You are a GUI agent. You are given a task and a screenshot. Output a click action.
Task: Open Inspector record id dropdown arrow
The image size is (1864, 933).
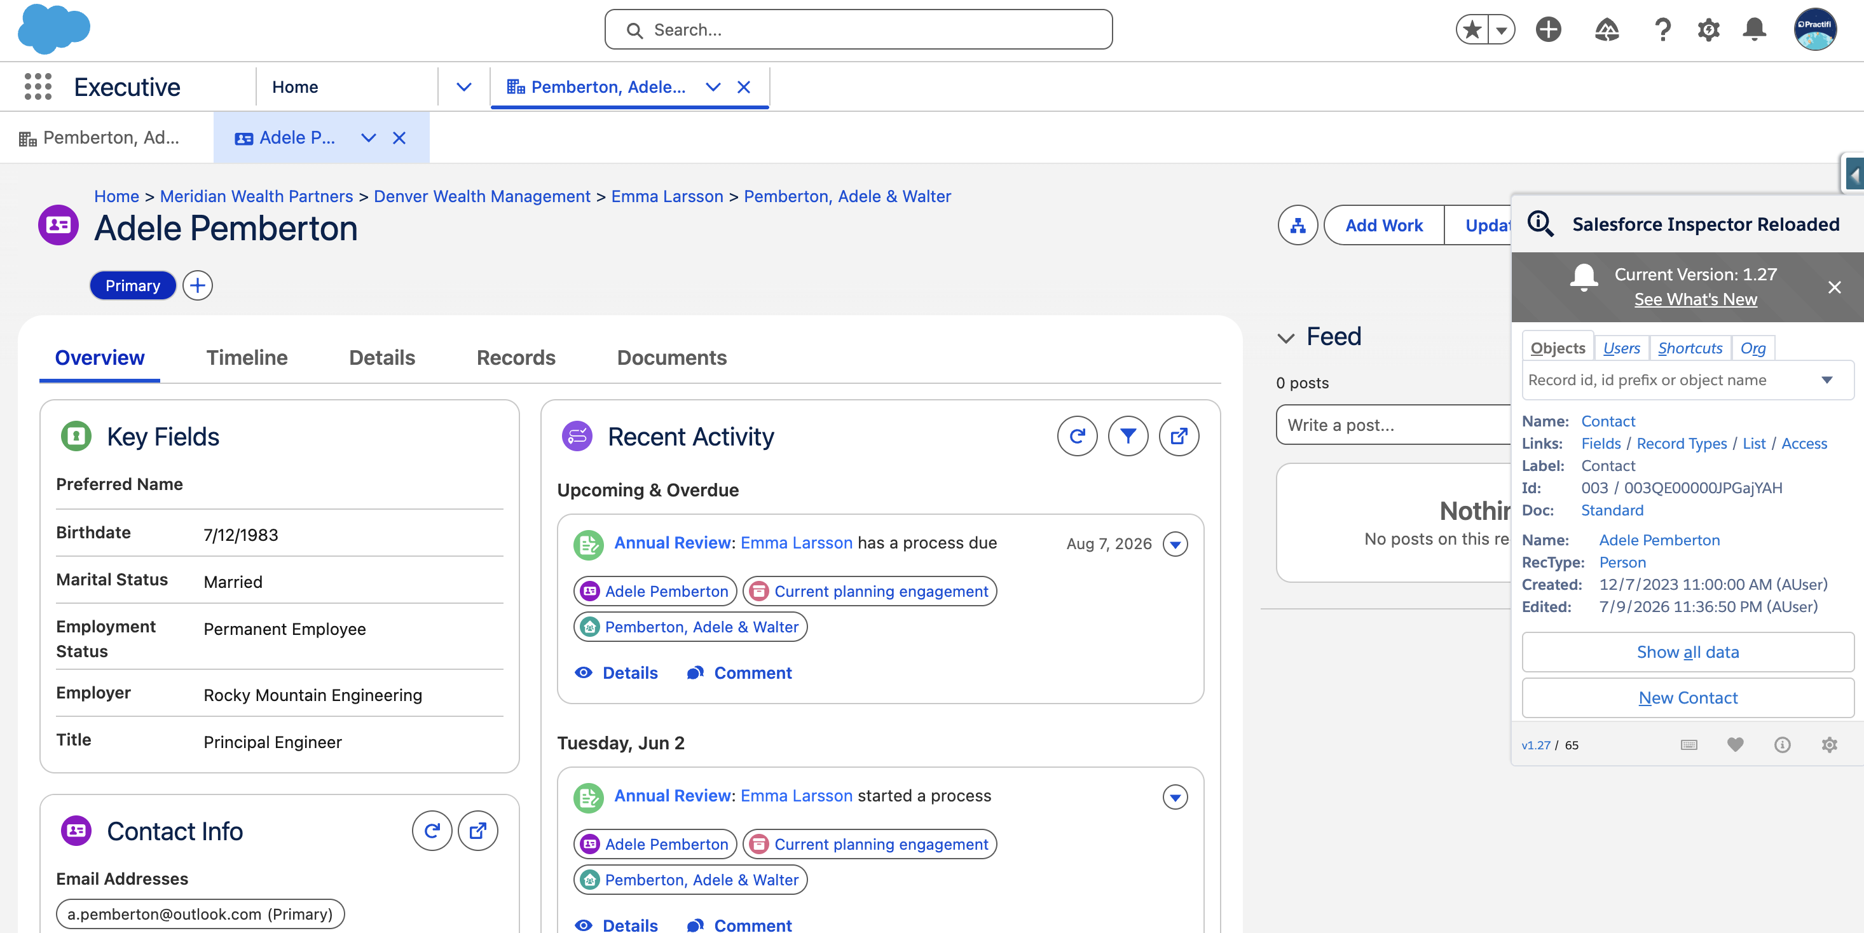pyautogui.click(x=1827, y=381)
